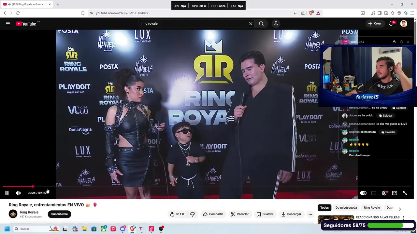Open Apple Music from the taskbar
The width and height of the screenshot is (417, 234).
tap(113, 229)
